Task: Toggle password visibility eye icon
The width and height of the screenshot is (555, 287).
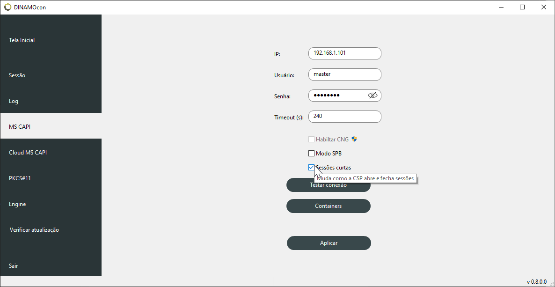Action: [x=372, y=96]
